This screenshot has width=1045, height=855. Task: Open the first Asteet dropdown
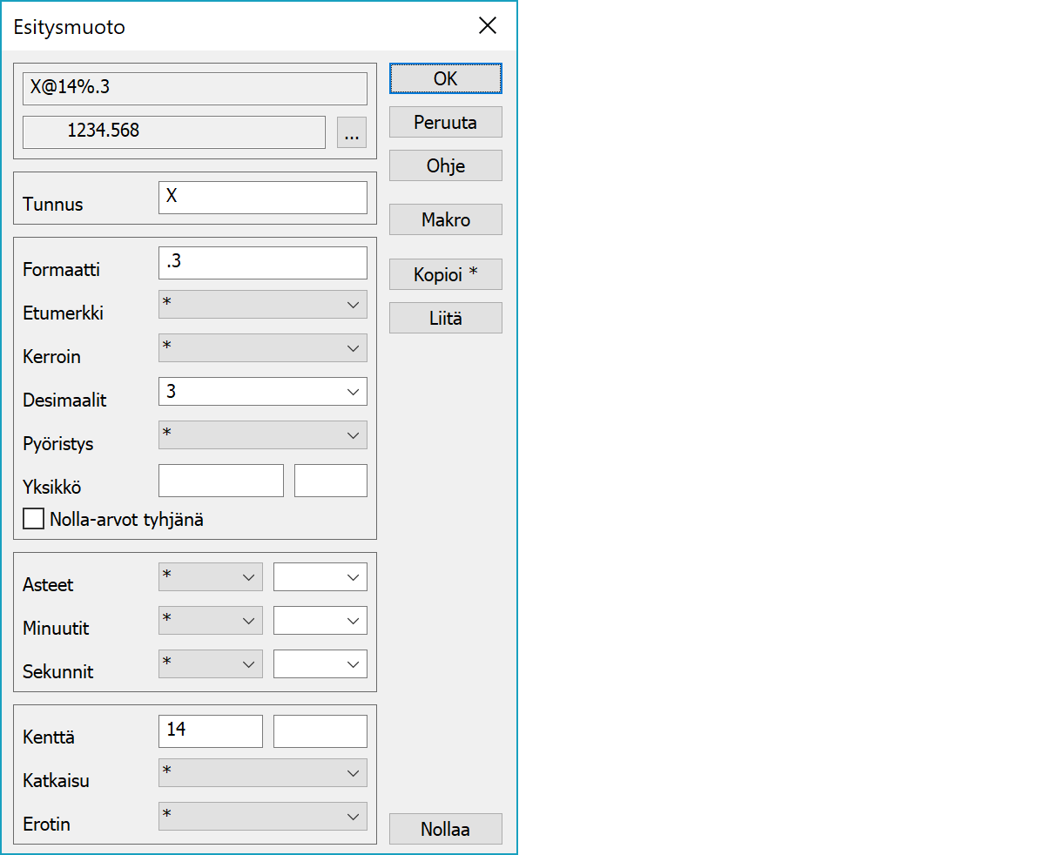(x=211, y=576)
